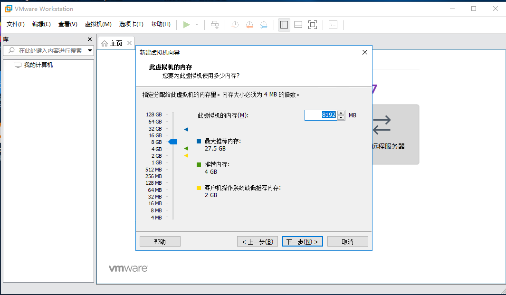
Task: Click the memory value field showing 8192
Action: point(321,115)
